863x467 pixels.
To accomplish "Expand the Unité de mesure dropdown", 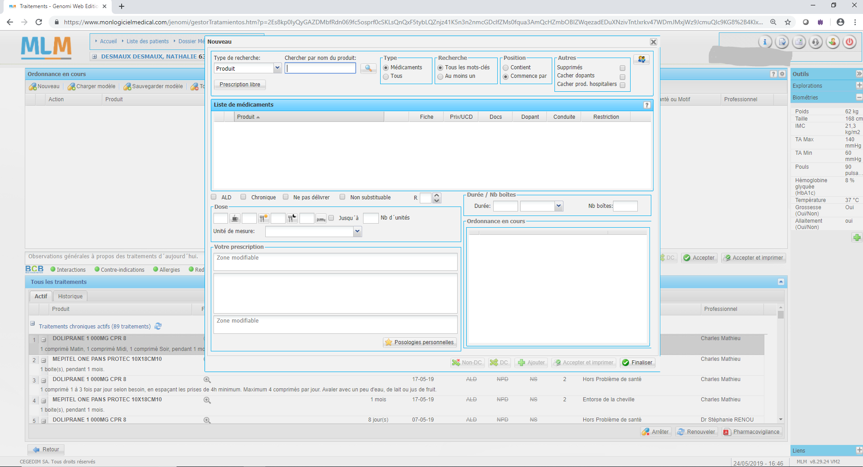I will tap(357, 231).
